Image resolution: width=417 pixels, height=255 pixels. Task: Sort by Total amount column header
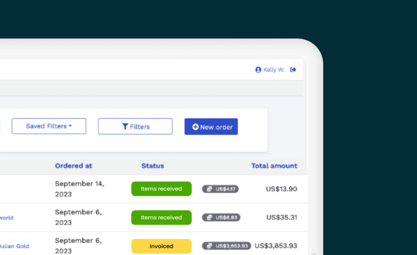pos(274,166)
